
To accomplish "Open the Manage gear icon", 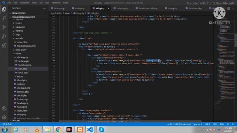I will point(4,117).
